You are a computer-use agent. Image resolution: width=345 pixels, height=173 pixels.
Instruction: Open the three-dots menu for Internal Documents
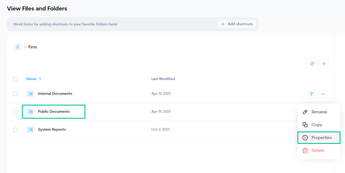coord(323,94)
